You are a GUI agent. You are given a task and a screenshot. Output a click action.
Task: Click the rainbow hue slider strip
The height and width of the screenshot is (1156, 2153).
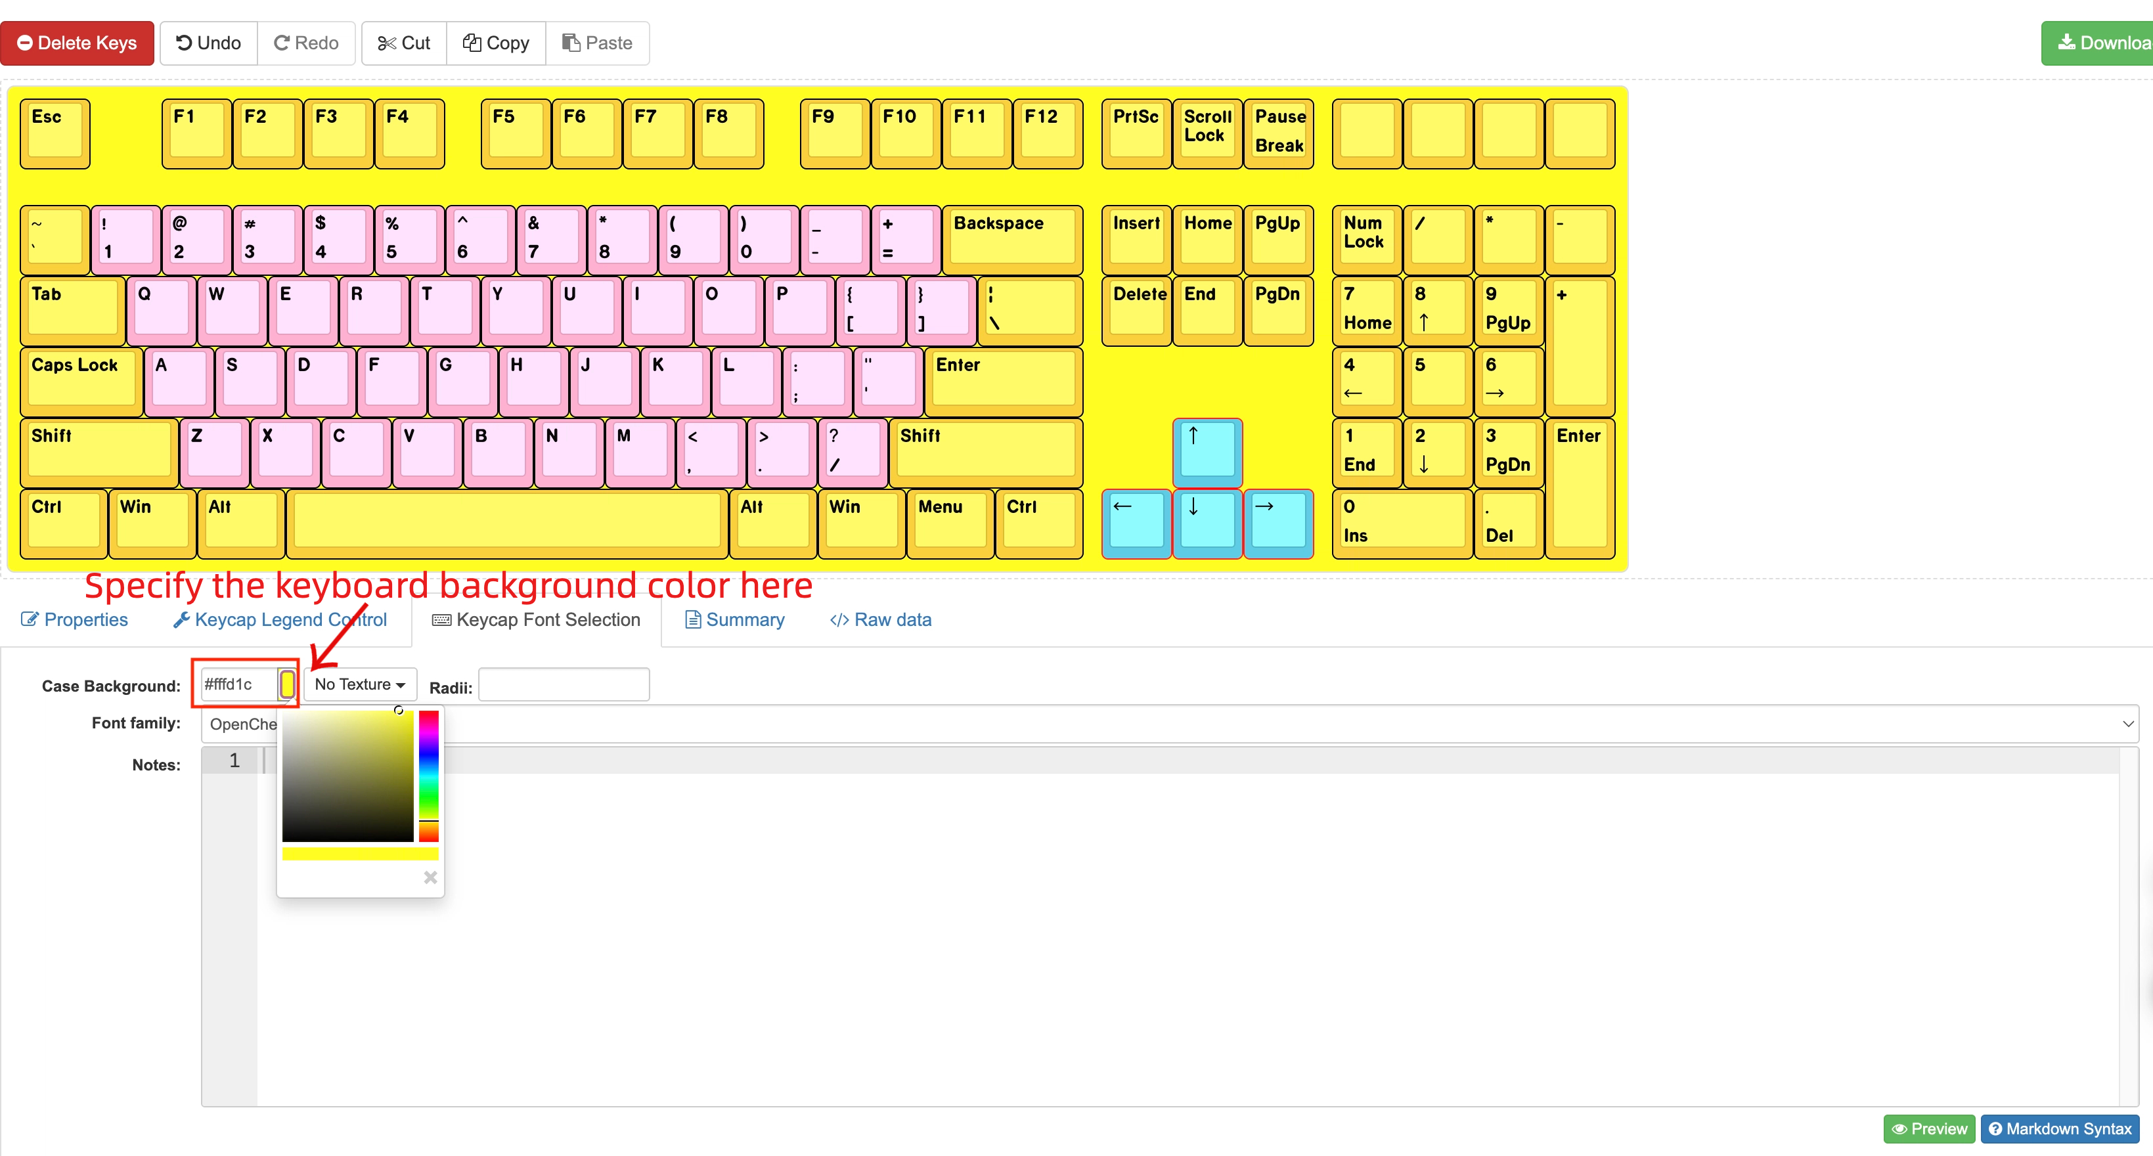tap(429, 776)
